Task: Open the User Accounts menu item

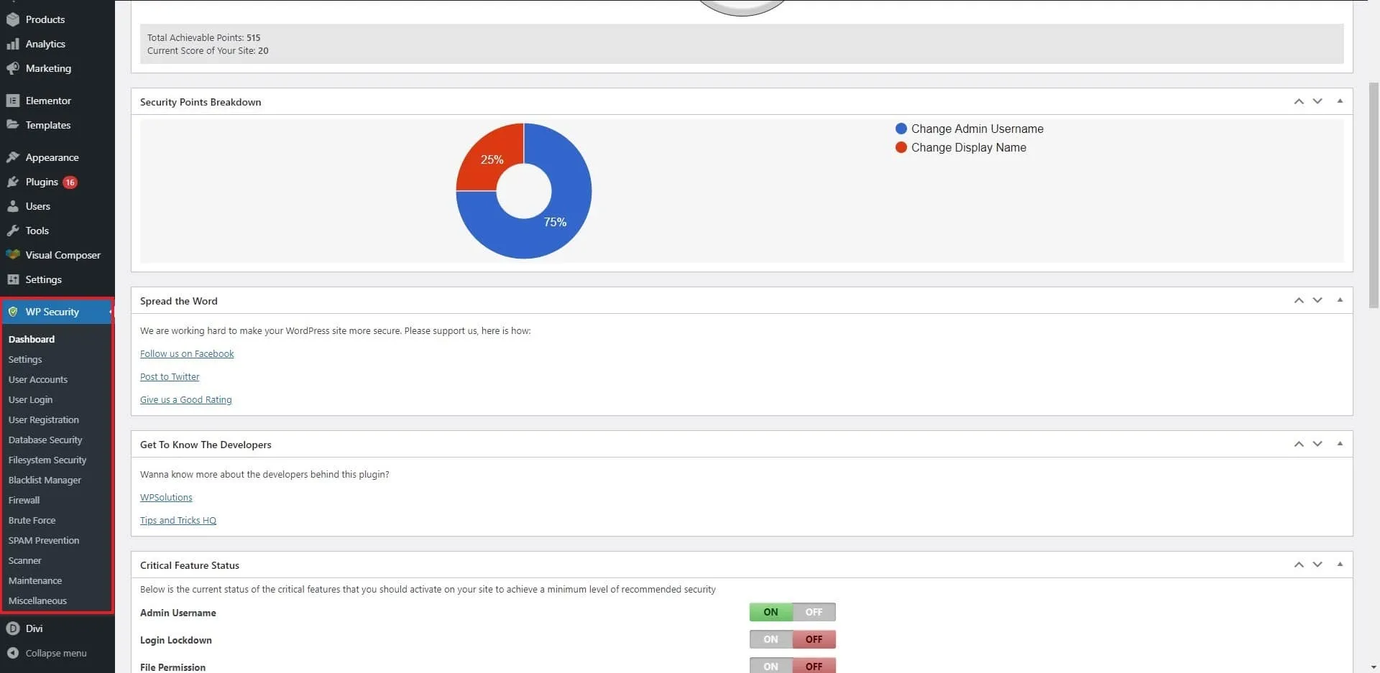Action: point(37,379)
